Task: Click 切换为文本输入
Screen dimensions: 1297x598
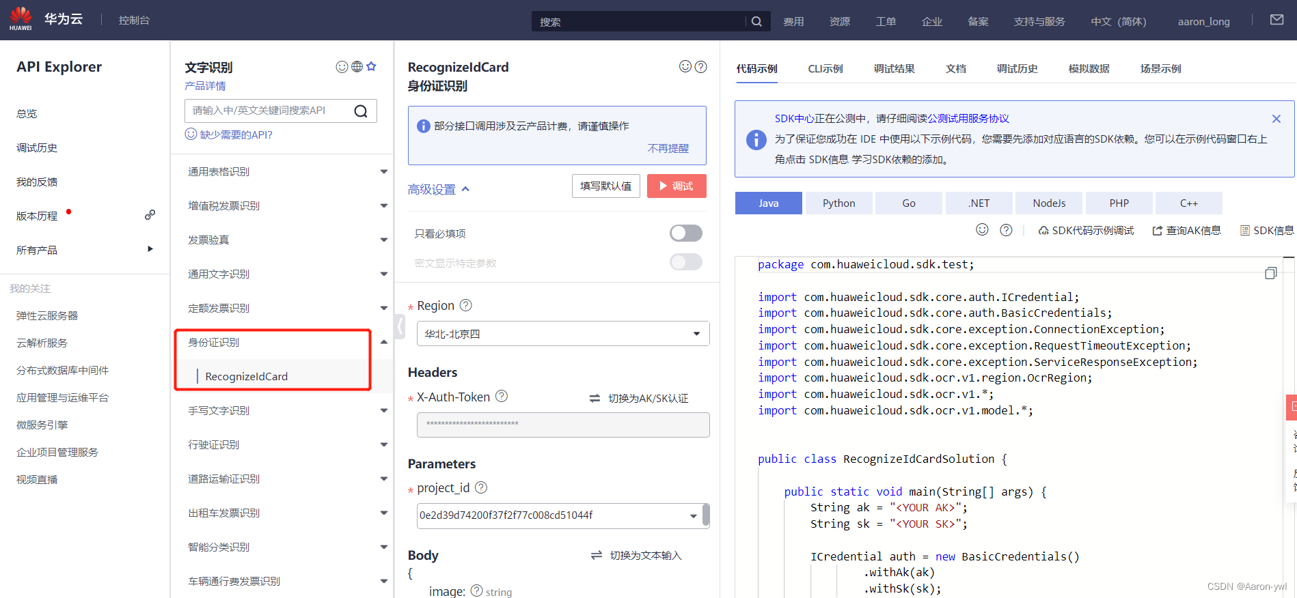Action: point(636,555)
